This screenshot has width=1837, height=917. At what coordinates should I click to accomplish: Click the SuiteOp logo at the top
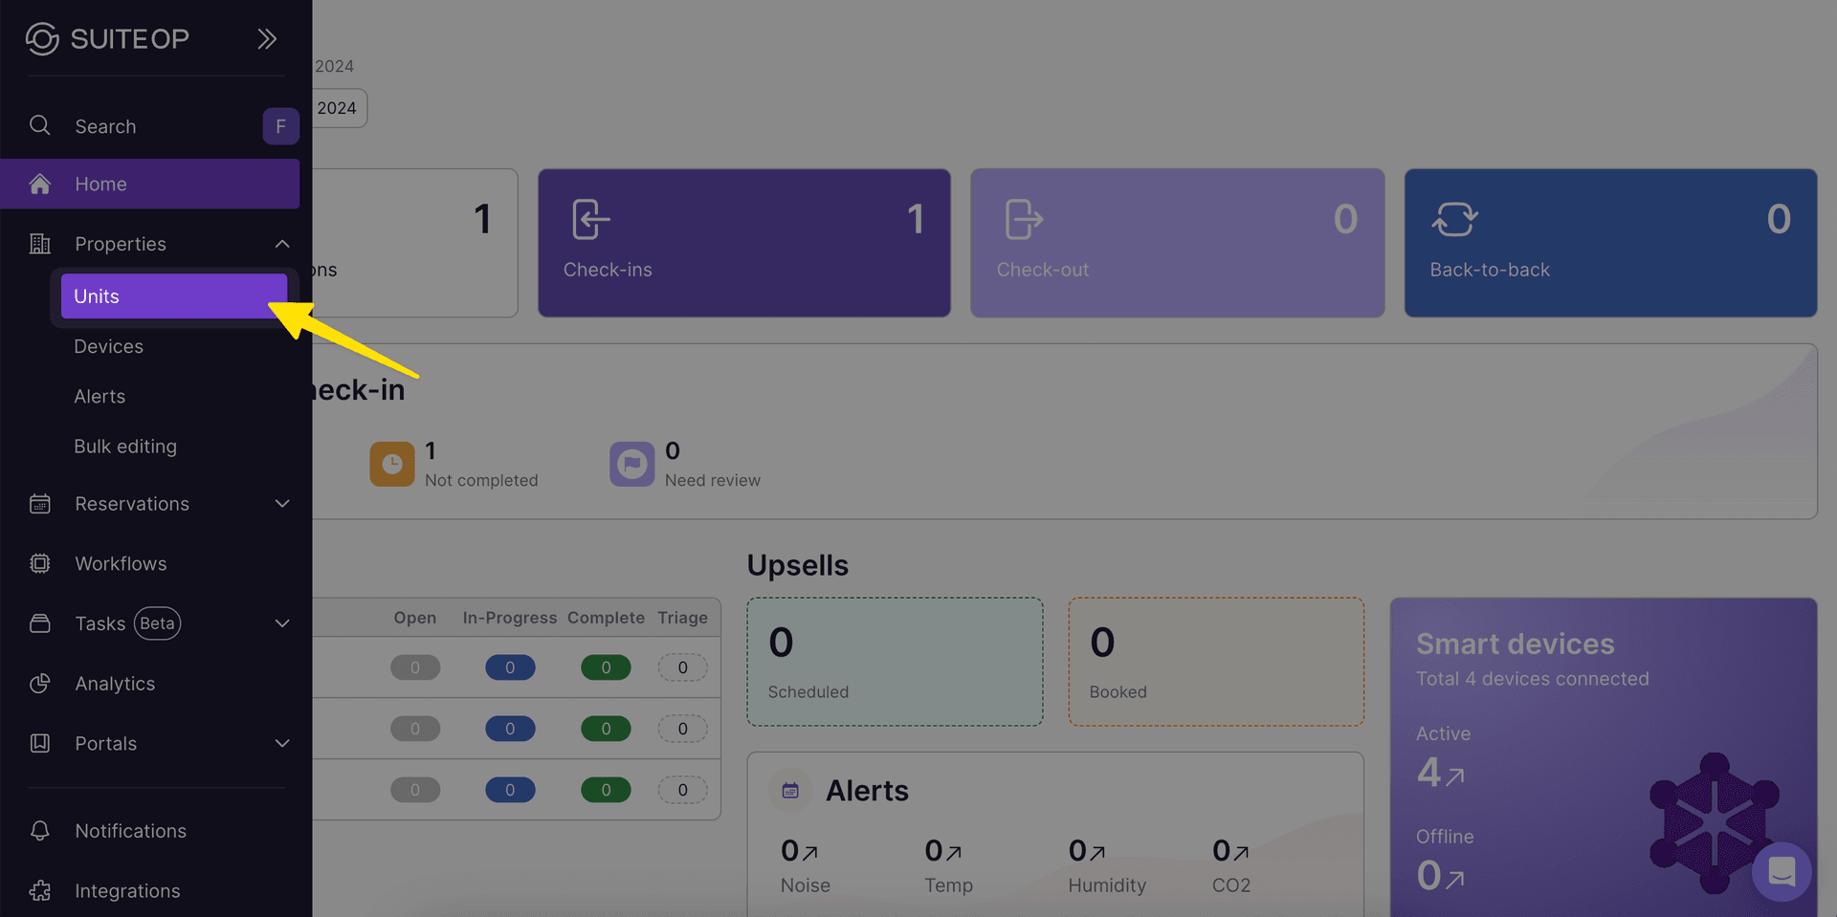click(107, 38)
